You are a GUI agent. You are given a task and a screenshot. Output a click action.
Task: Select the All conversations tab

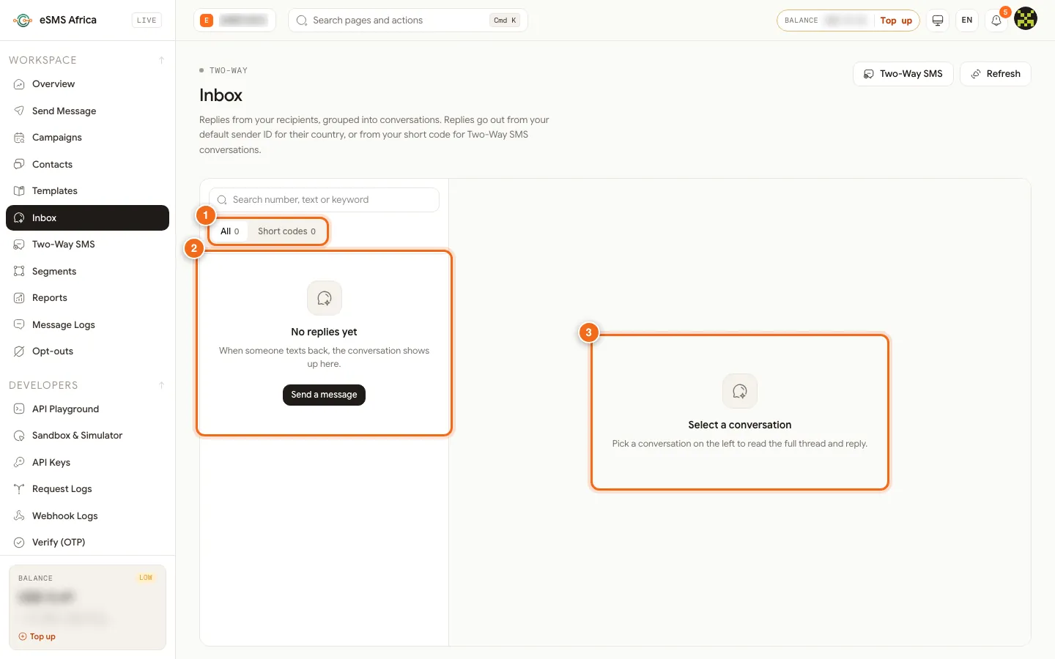pos(230,231)
